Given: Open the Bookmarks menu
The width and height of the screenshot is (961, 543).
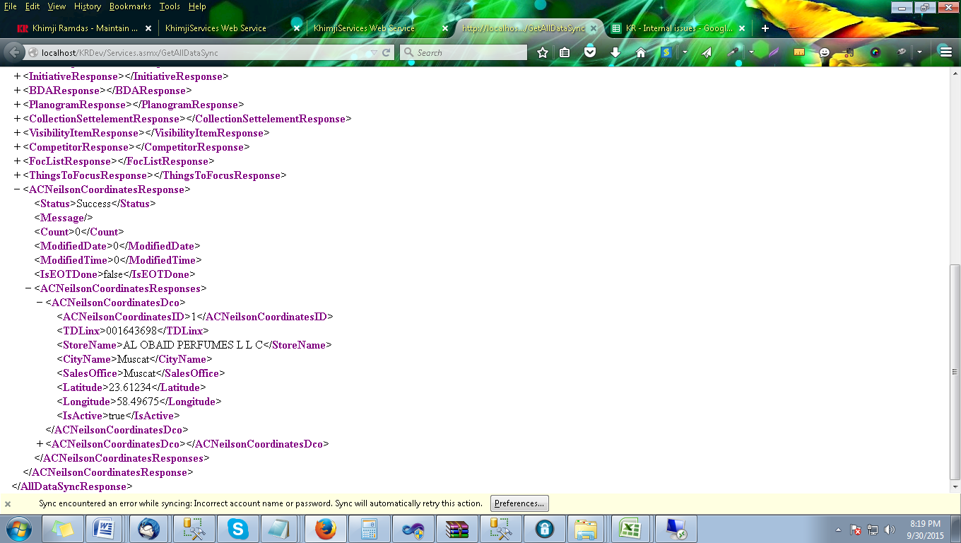Looking at the screenshot, I should 130,6.
